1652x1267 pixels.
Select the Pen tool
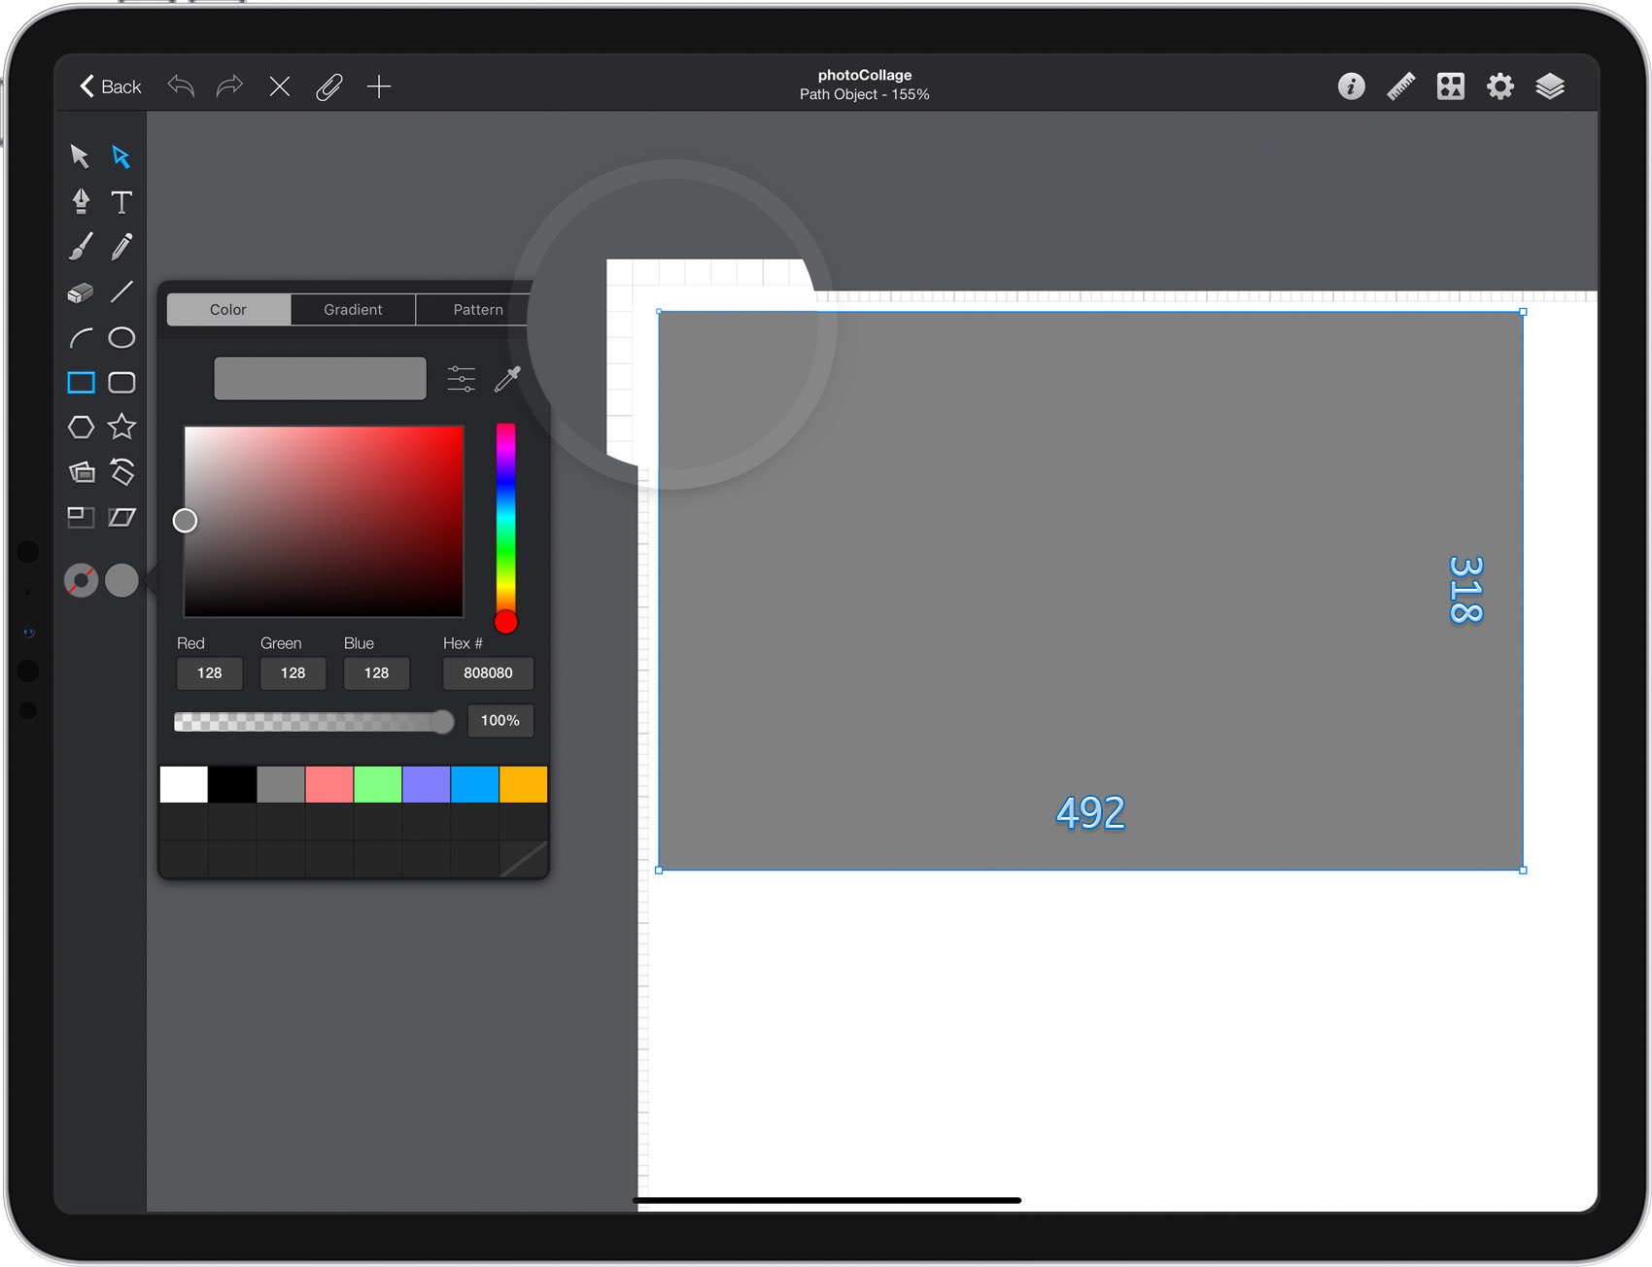[x=81, y=201]
